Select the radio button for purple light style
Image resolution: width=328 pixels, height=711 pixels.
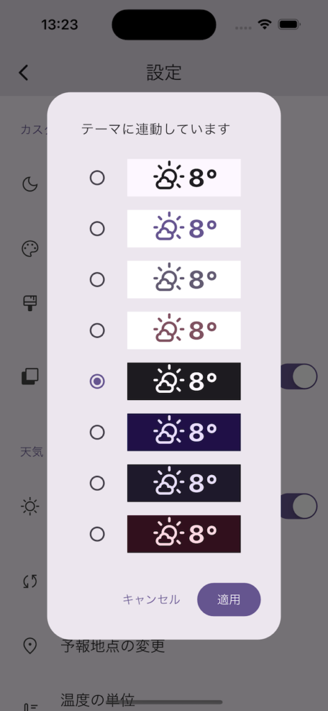pyautogui.click(x=97, y=229)
